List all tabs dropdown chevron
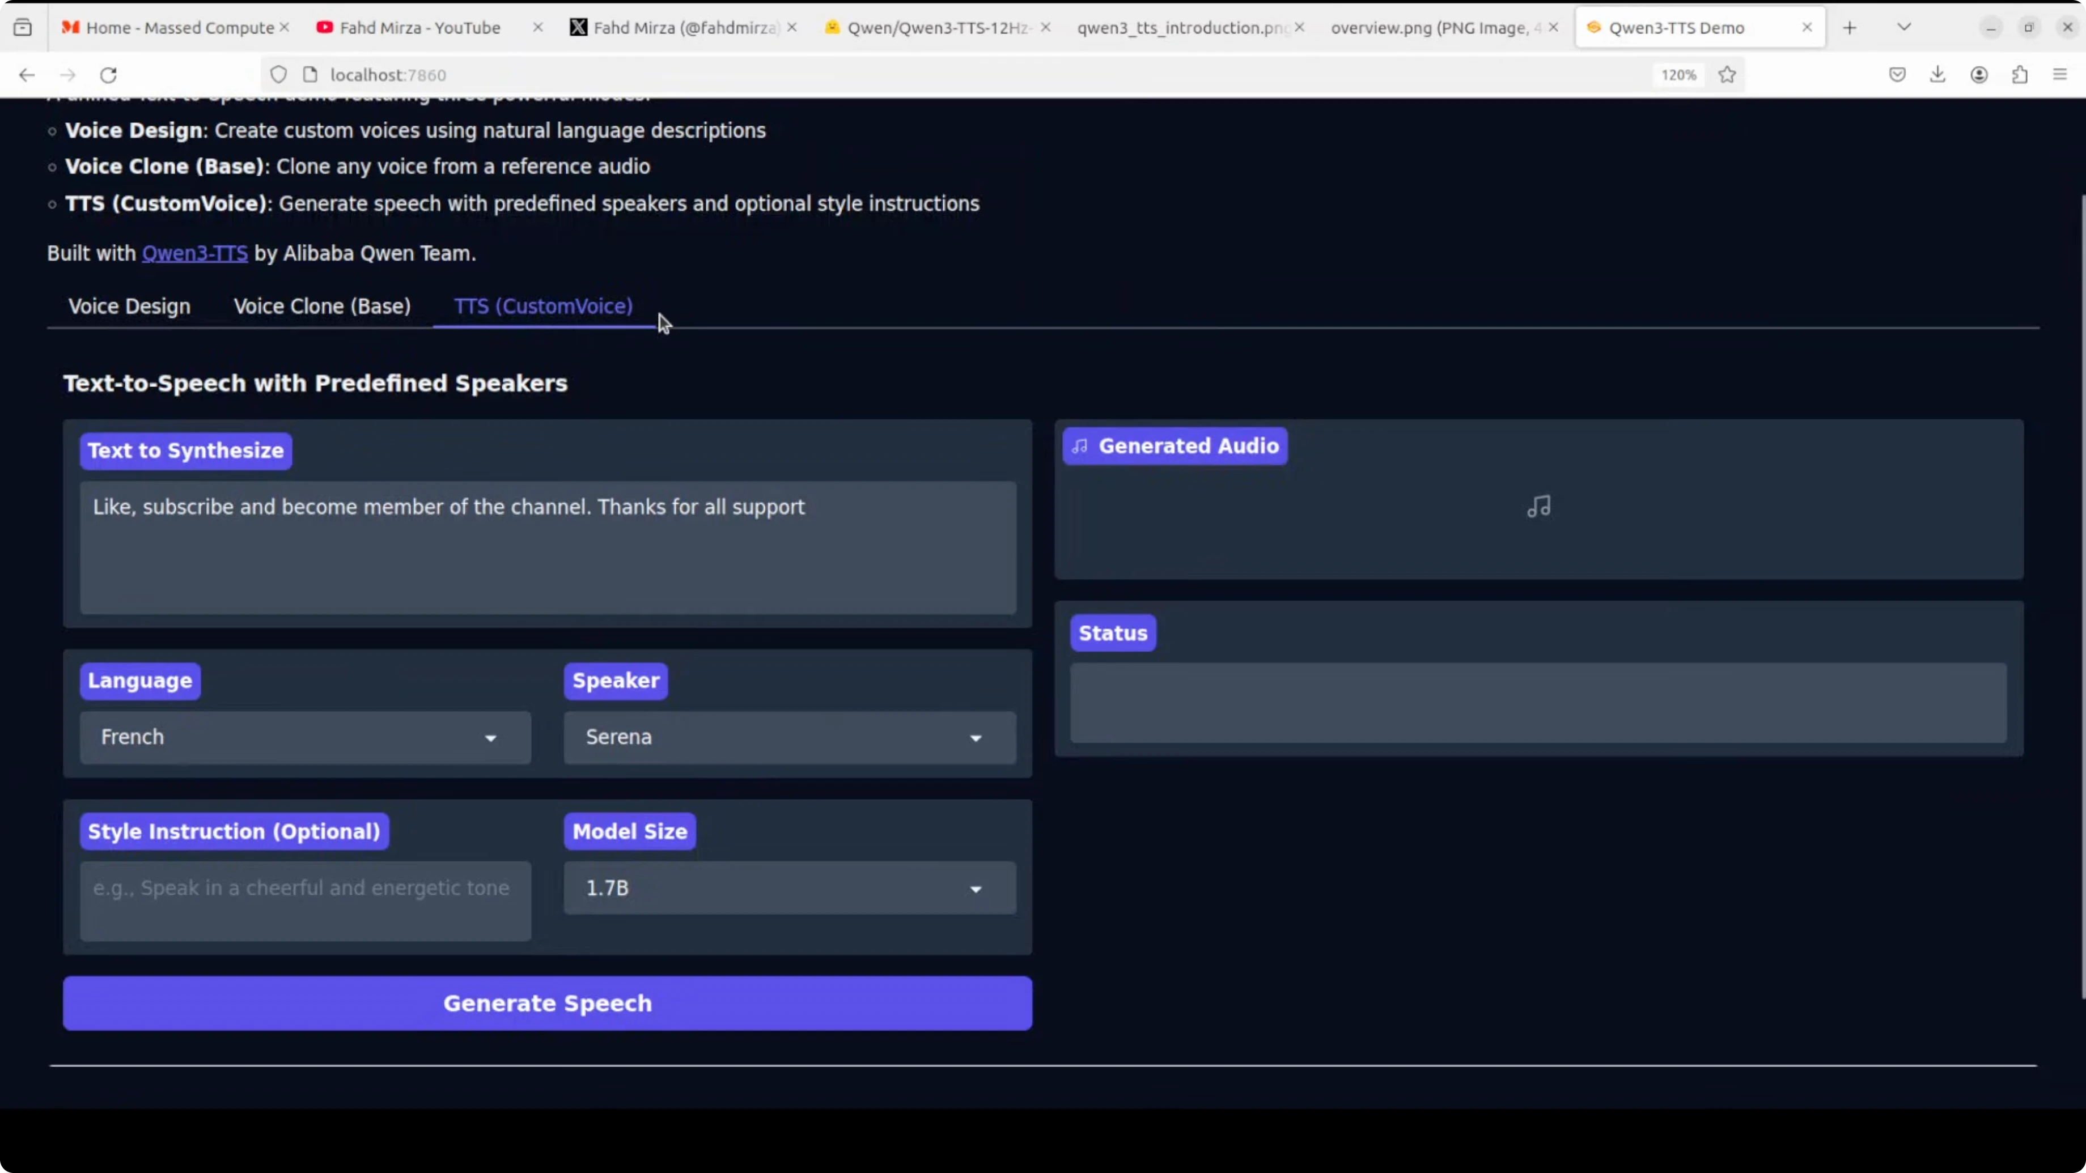 coord(1905,28)
